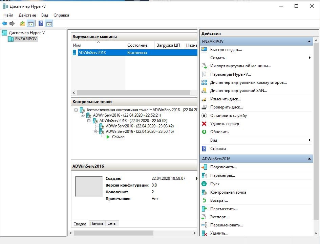Toggle the action pane toolbar icon
The height and width of the screenshot is (244, 320).
point(49,23)
